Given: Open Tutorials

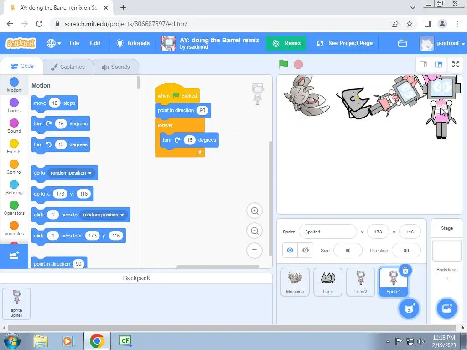Looking at the screenshot, I should point(133,43).
